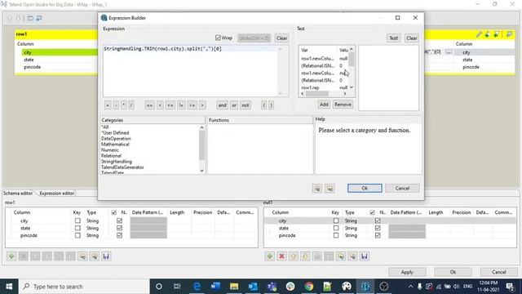Image resolution: width=522 pixels, height=294 pixels.
Task: Insert divide operator into expression
Action: (131, 105)
